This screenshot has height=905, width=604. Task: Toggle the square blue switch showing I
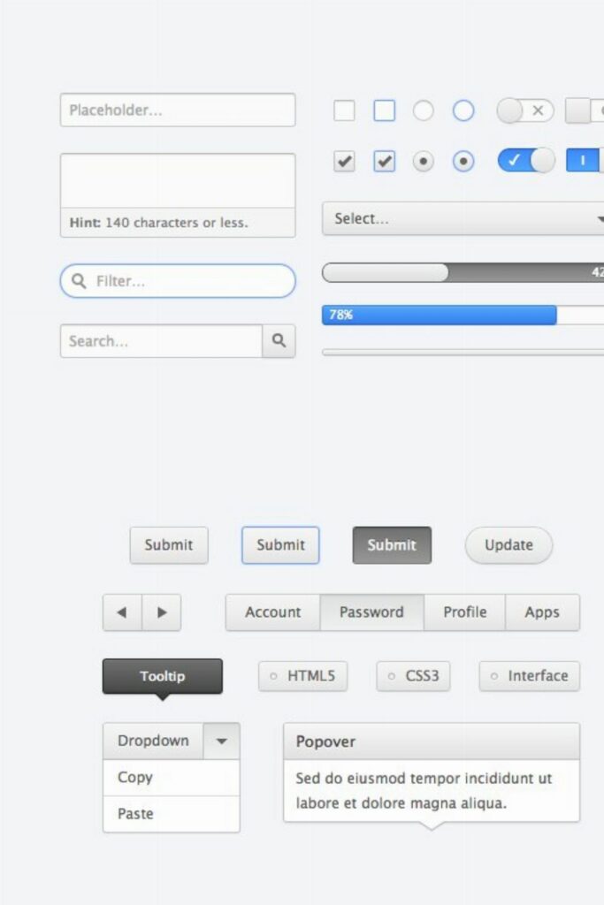(x=585, y=161)
